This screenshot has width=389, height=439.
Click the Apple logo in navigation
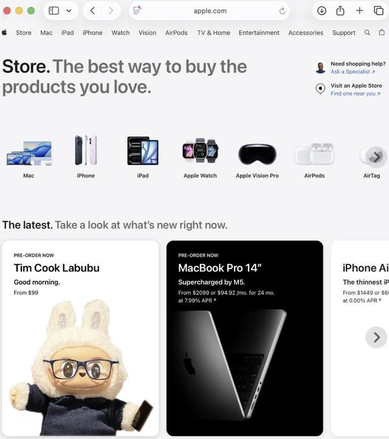pyautogui.click(x=4, y=32)
